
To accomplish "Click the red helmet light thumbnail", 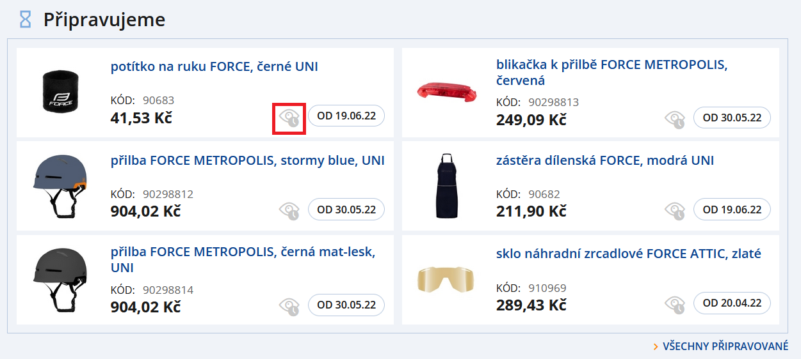I will 446,93.
